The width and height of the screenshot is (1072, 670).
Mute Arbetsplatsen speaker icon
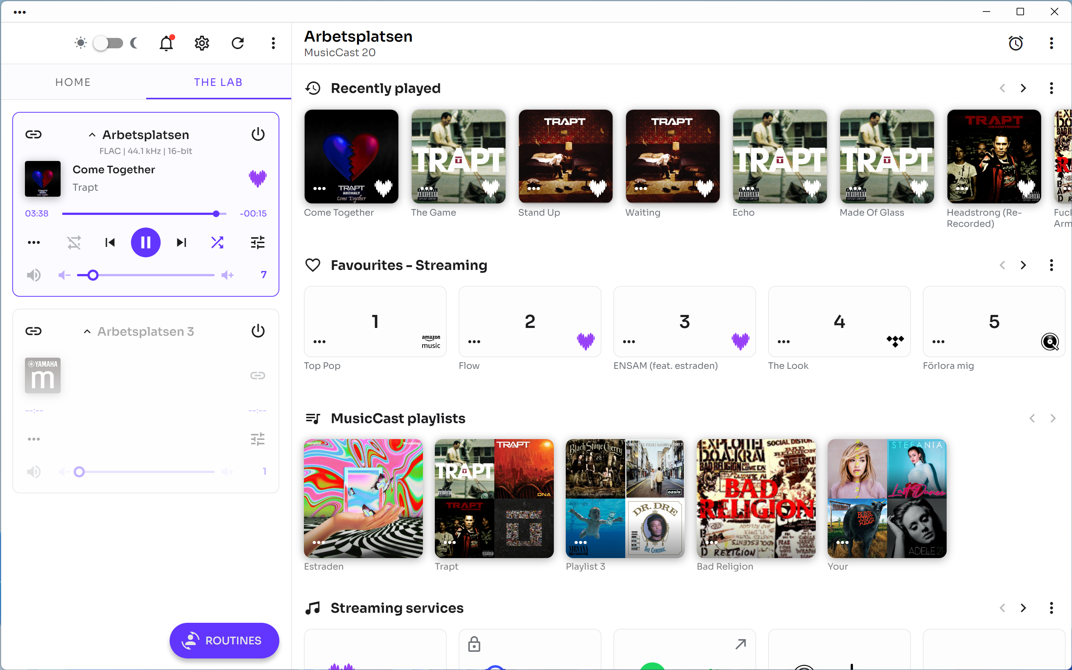coord(34,275)
